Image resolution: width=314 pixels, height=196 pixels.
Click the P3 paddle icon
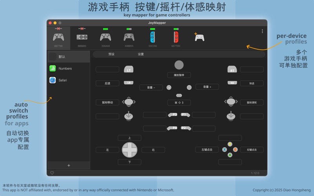(173, 115)
